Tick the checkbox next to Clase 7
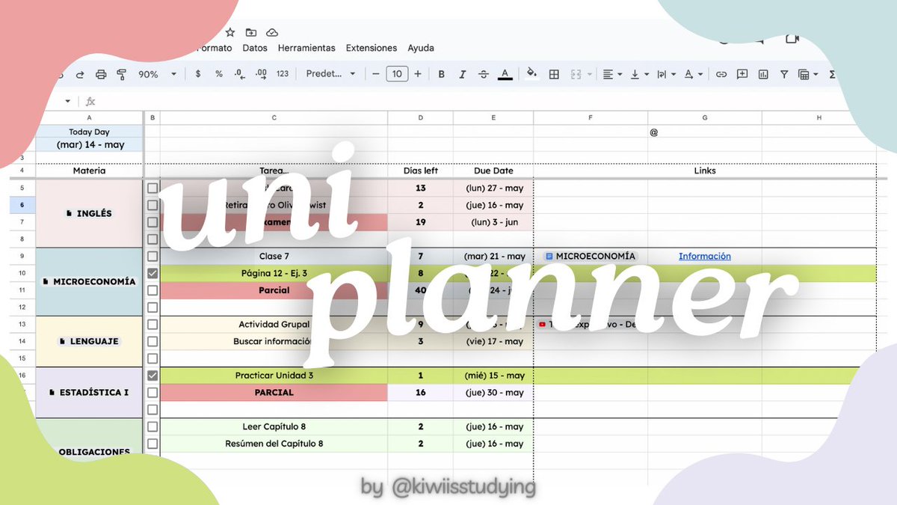The image size is (897, 505). (x=152, y=256)
